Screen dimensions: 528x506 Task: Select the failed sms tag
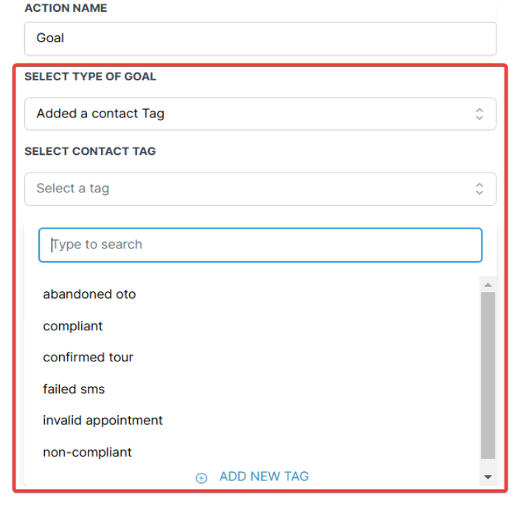(74, 389)
